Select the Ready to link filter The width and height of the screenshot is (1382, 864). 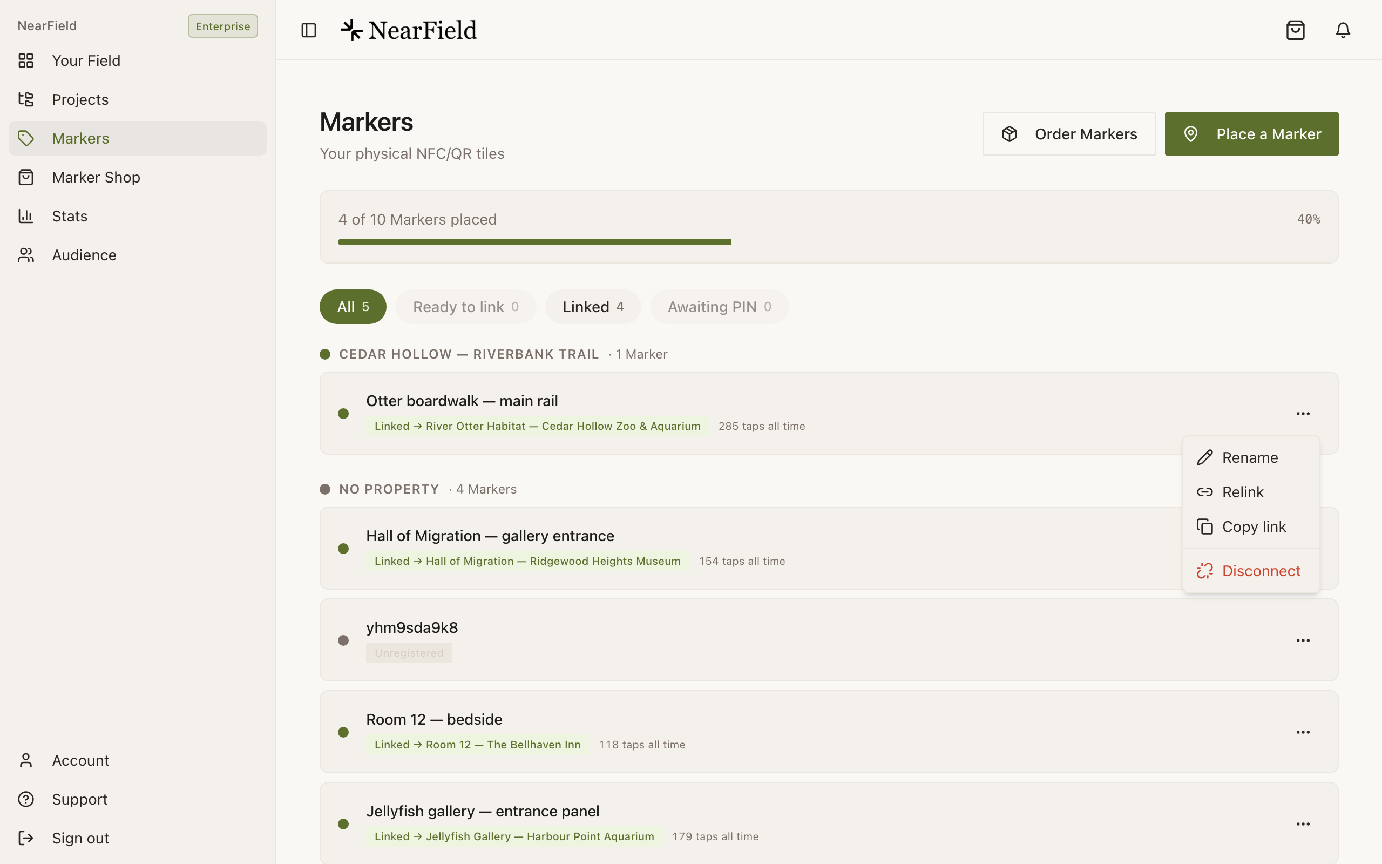[465, 307]
